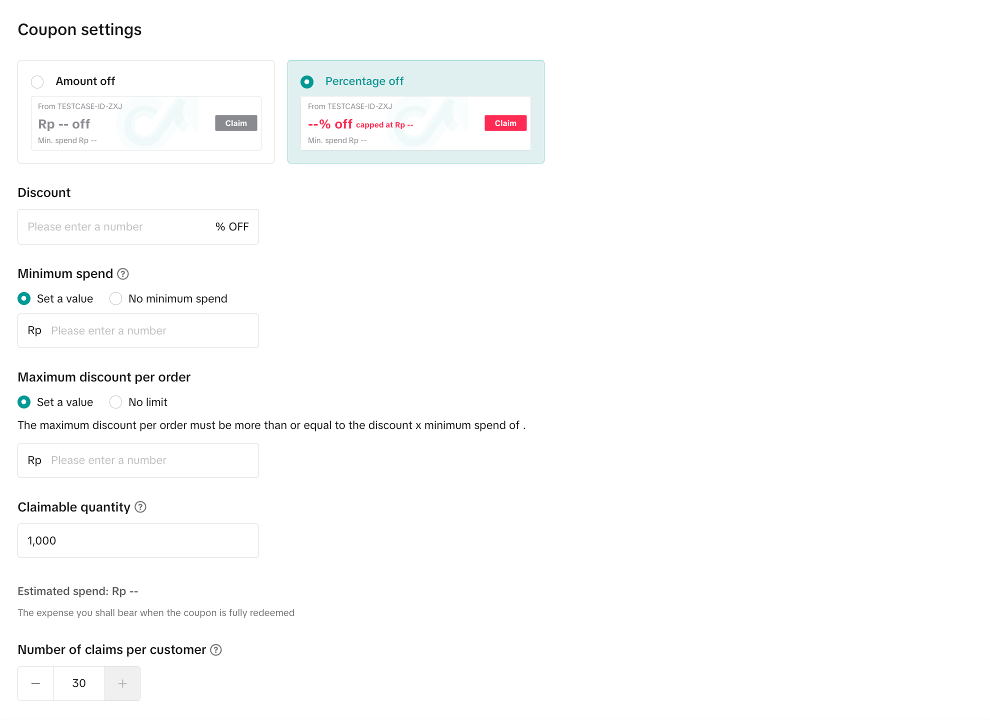Click the red Claim button preview
This screenshot has height=720, width=990.
[505, 123]
